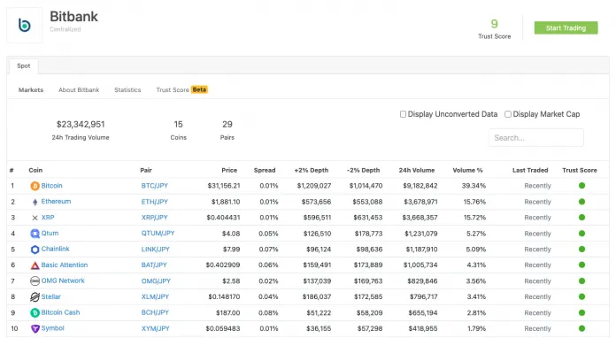Click green trust score dot for XRP

click(x=581, y=218)
